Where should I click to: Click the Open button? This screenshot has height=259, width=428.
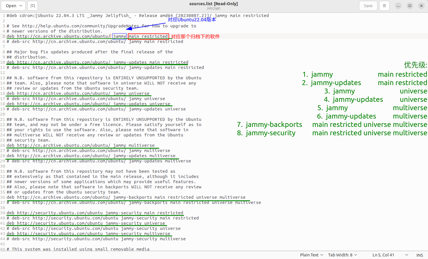(x=11, y=6)
